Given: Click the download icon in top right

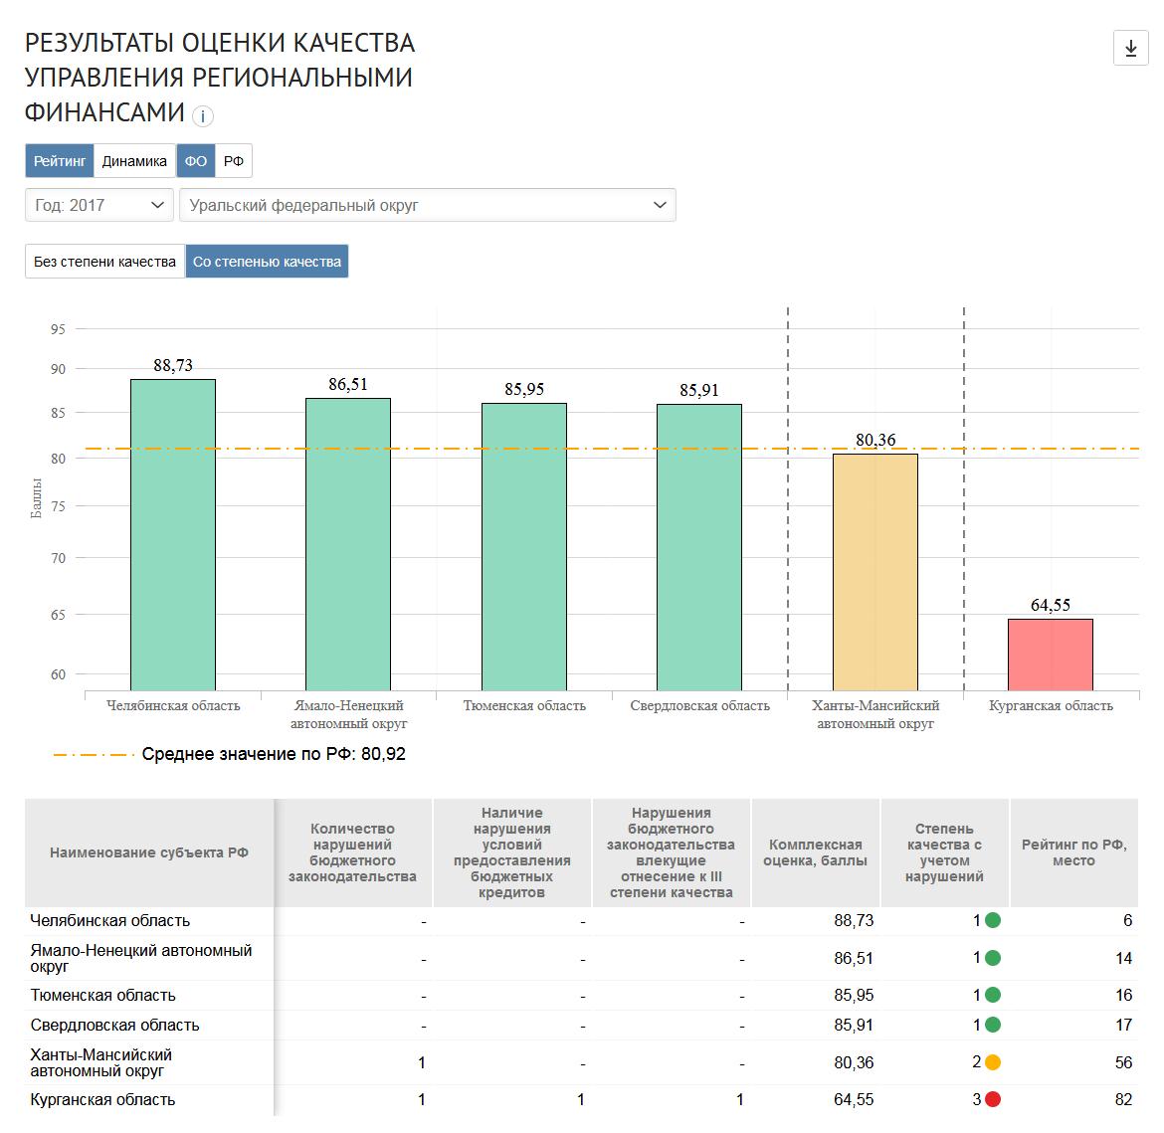Looking at the screenshot, I should tap(1130, 48).
